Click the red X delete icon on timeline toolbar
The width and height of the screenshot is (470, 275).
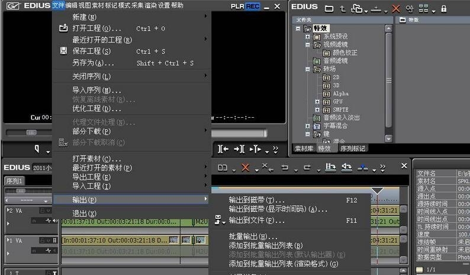(x=246, y=167)
